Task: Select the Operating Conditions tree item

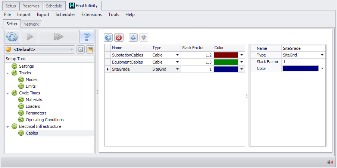Action: 45,120
